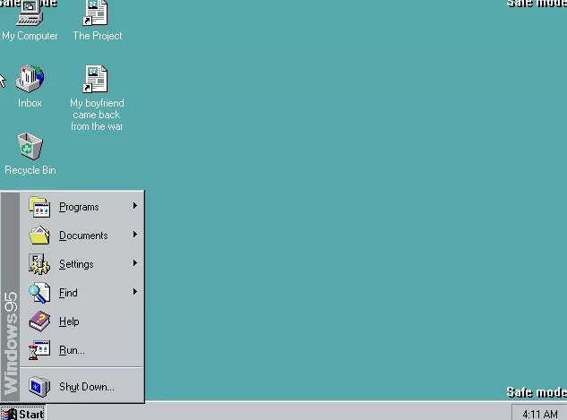Click the Documents folder icon in Start menu
The width and height of the screenshot is (567, 420).
pyautogui.click(x=40, y=236)
